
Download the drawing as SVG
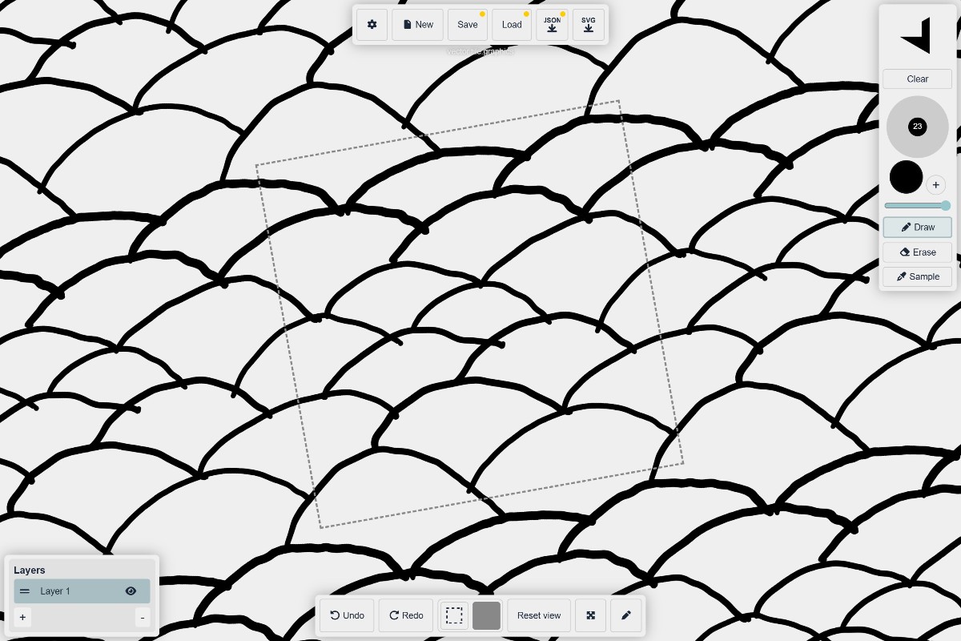point(589,25)
